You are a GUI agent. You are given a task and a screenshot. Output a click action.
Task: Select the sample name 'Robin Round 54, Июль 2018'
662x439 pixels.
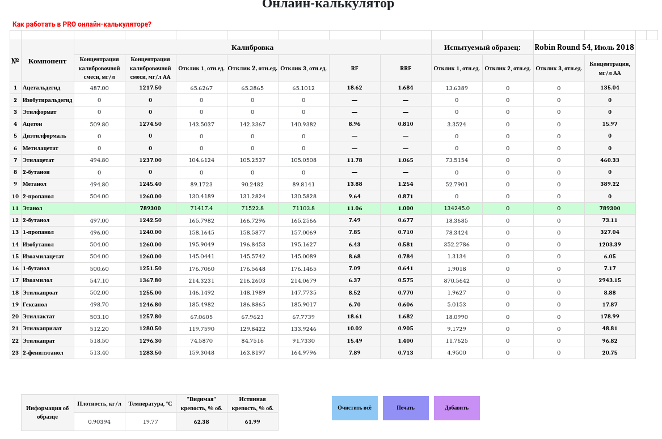coord(584,48)
